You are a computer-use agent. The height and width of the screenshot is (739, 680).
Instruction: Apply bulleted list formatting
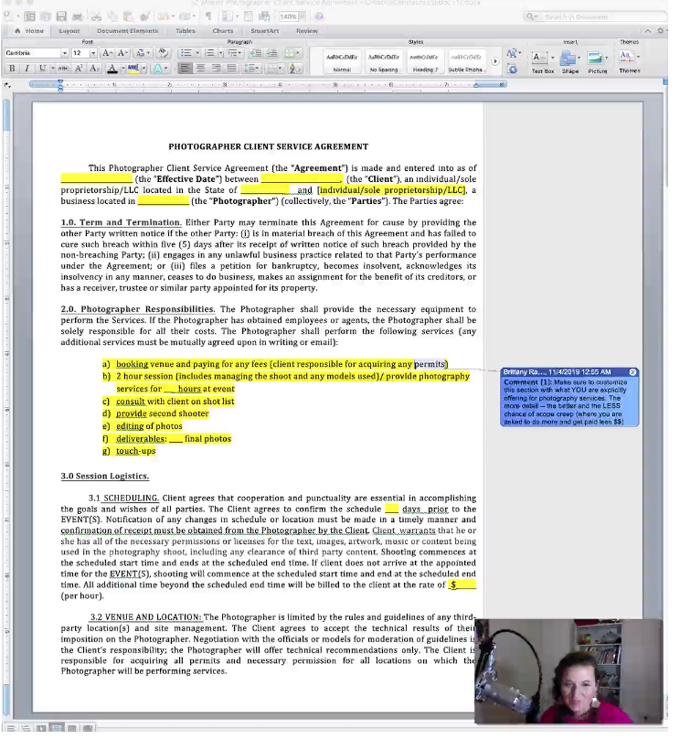click(x=186, y=53)
